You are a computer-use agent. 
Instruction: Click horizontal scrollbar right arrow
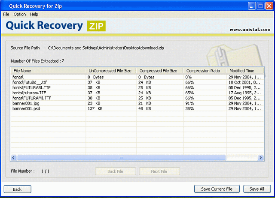[x=261, y=158]
